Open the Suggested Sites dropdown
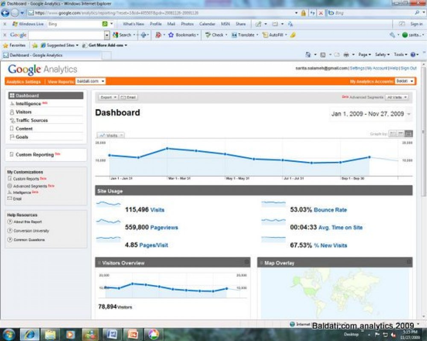Viewport: 427px width, 341px height. [60, 46]
